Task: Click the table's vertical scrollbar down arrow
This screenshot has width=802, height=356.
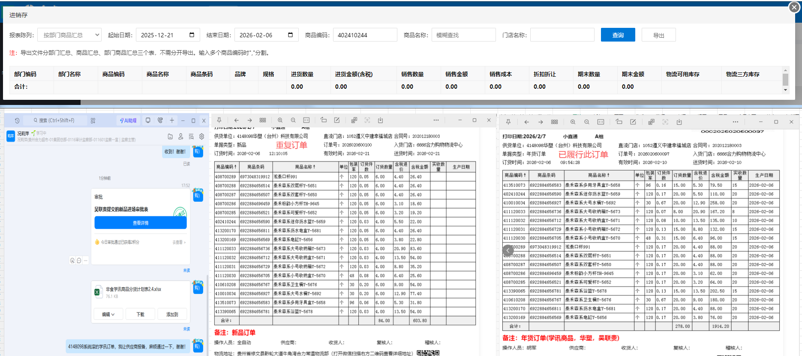Action: pyautogui.click(x=785, y=90)
